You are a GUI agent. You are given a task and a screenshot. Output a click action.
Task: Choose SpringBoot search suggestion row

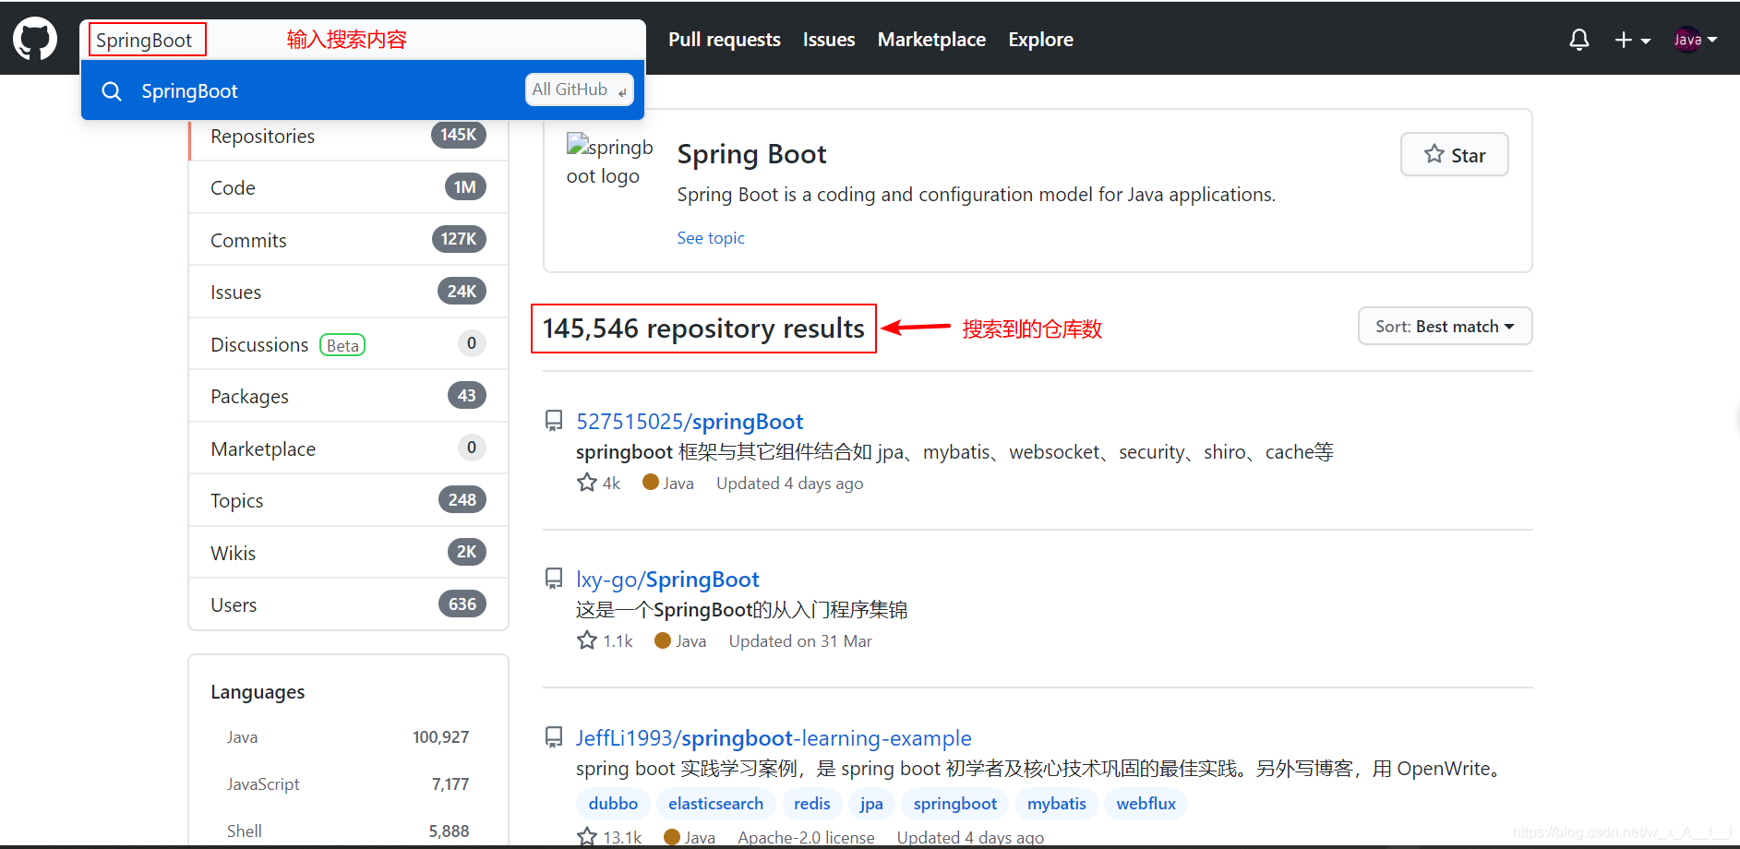(x=363, y=90)
